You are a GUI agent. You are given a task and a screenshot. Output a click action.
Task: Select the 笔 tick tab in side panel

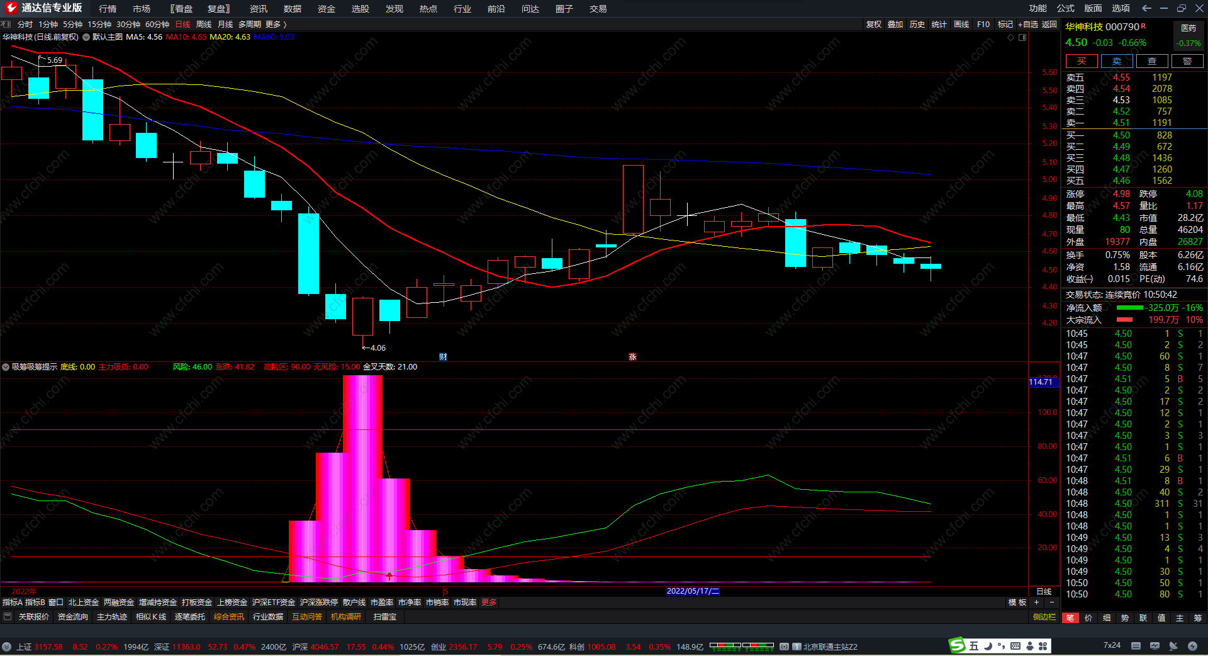pyautogui.click(x=1070, y=618)
